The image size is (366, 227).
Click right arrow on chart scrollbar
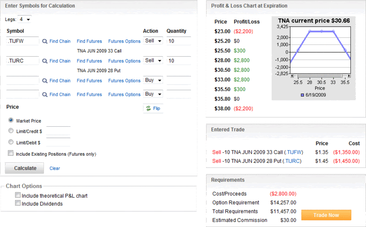(x=349, y=76)
